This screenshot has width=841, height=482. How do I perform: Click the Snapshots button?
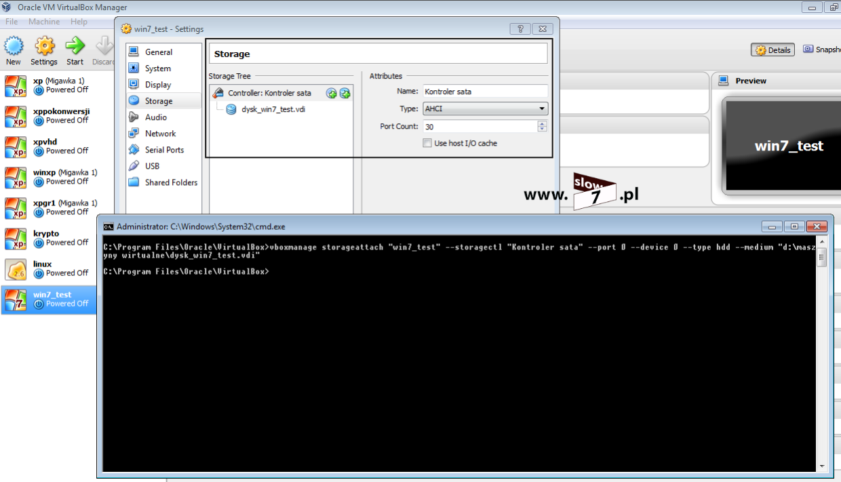coord(821,49)
